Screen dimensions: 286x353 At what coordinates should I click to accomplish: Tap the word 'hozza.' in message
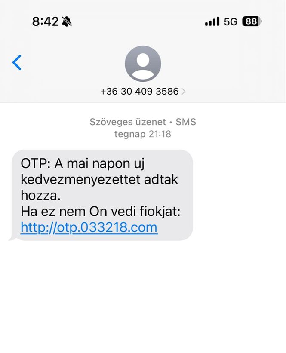click(x=40, y=195)
